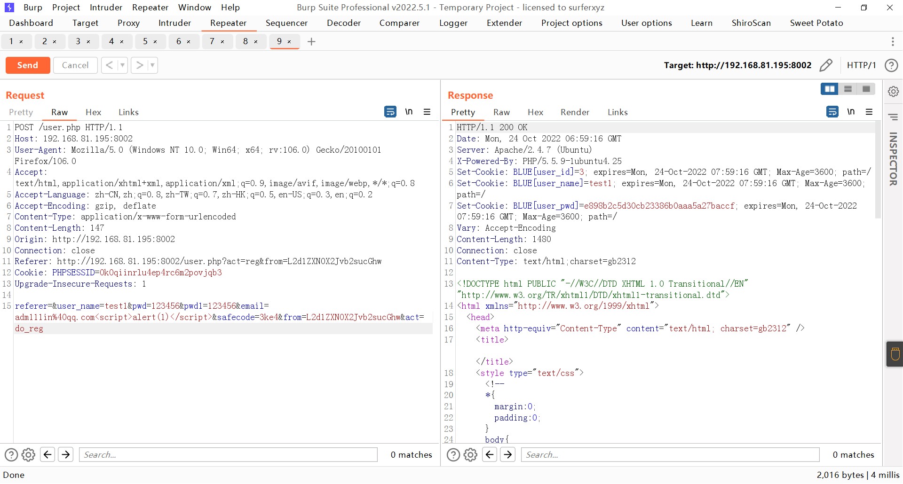The image size is (903, 484).
Task: Go to previous Response search match
Action: [490, 454]
